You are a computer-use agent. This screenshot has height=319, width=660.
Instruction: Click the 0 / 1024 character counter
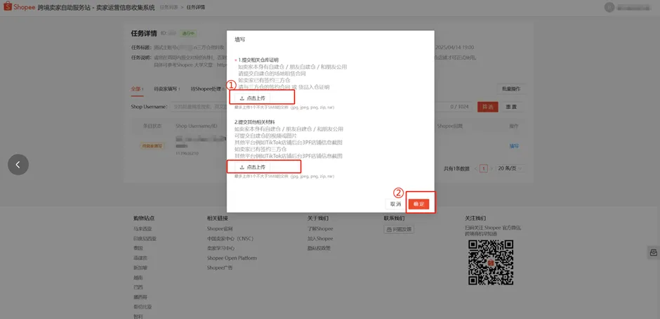459,107
